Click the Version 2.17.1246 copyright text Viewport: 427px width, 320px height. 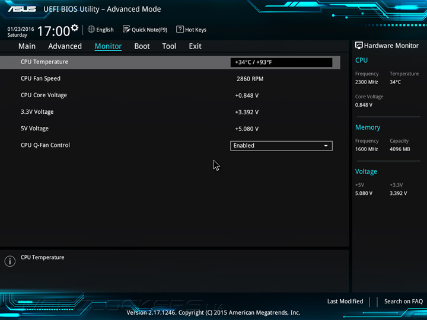(x=213, y=313)
